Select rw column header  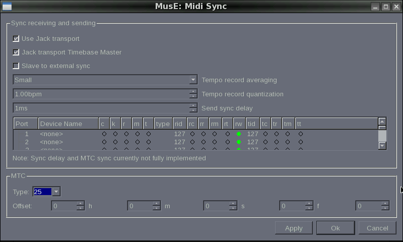[239, 124]
